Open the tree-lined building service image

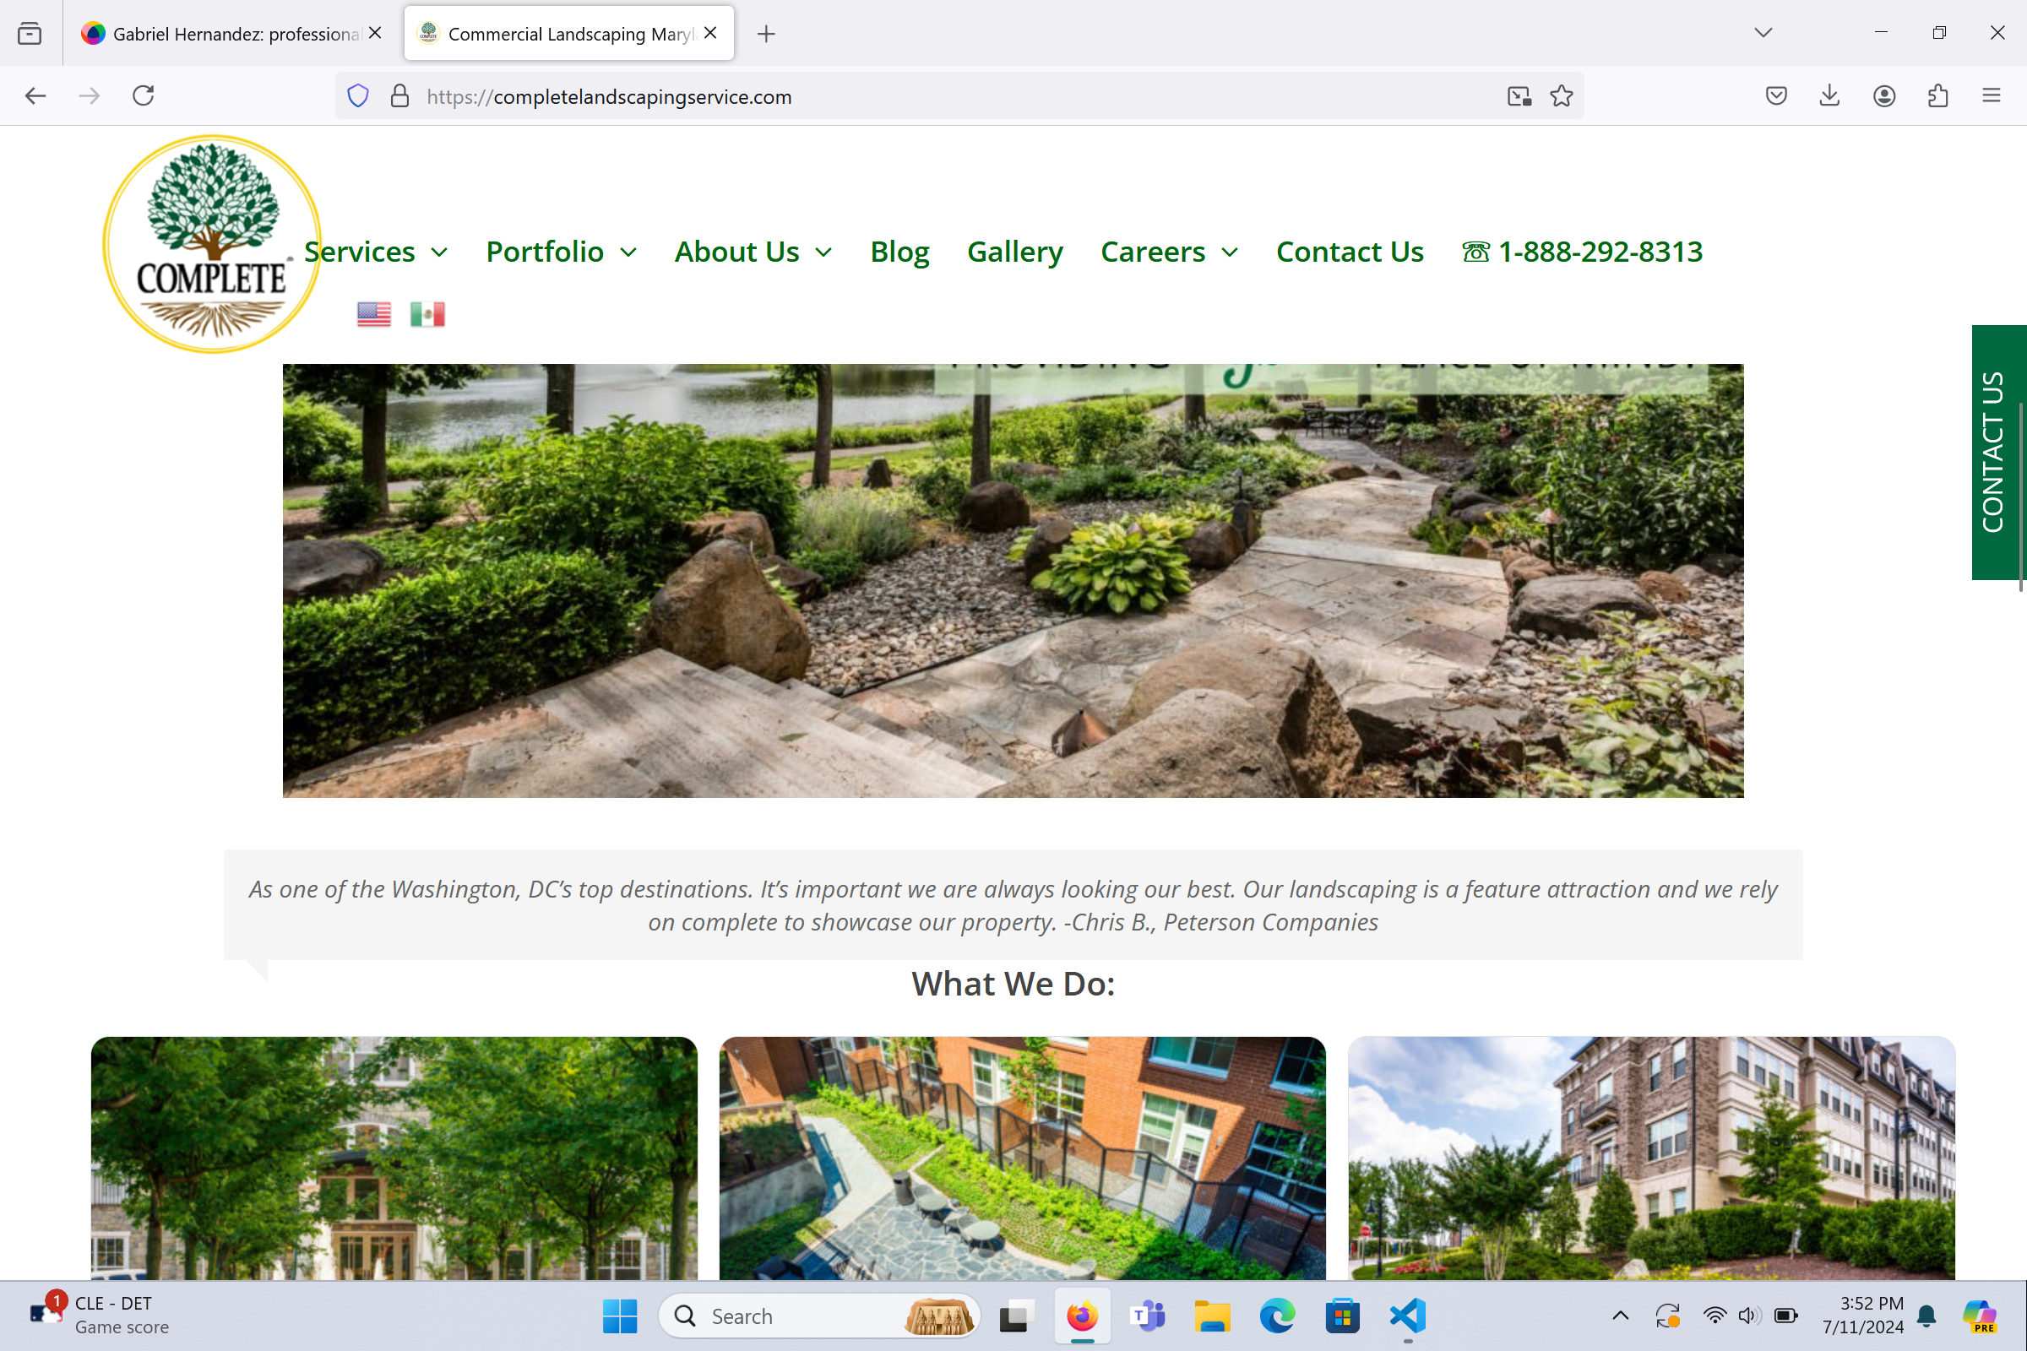click(394, 1158)
